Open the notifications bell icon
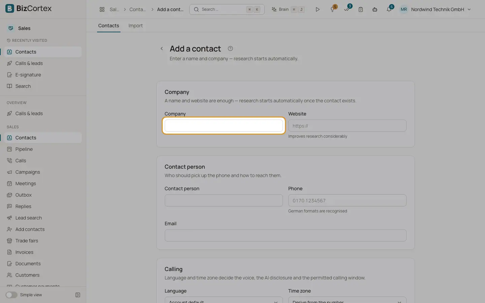The width and height of the screenshot is (485, 303). 389,9
